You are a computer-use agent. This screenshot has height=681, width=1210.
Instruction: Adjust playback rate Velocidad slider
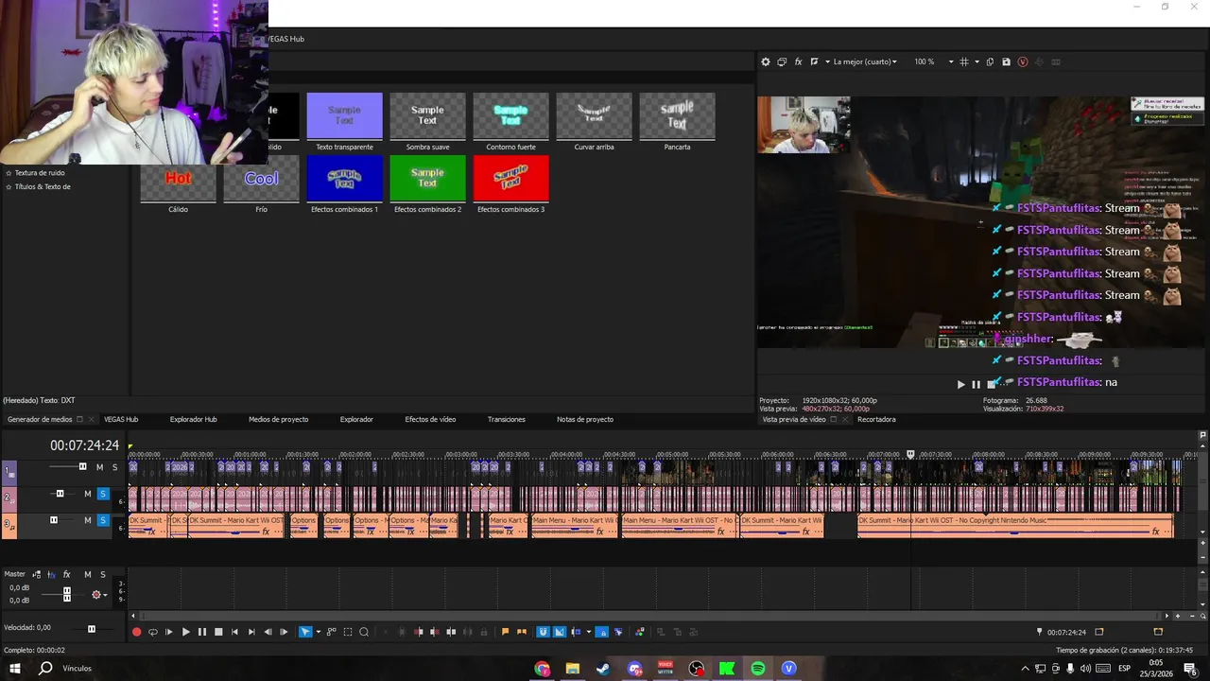[92, 628]
